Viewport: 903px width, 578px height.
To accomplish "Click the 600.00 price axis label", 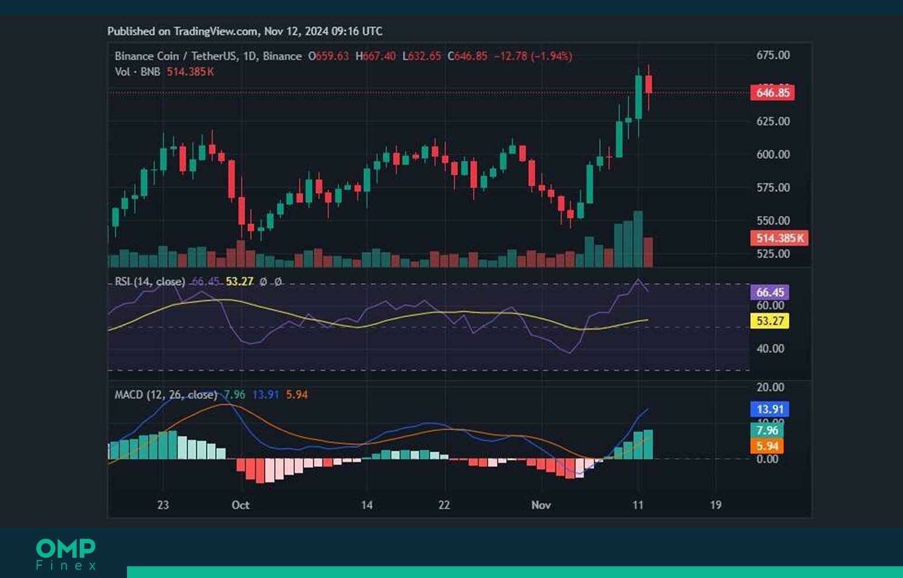I will pos(773,155).
